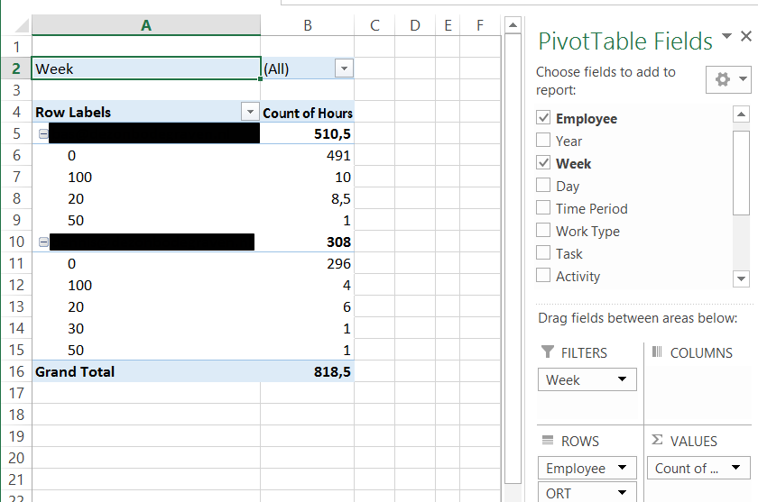Open the Week filter dropdown in cell B2
The width and height of the screenshot is (758, 502).
tap(344, 68)
